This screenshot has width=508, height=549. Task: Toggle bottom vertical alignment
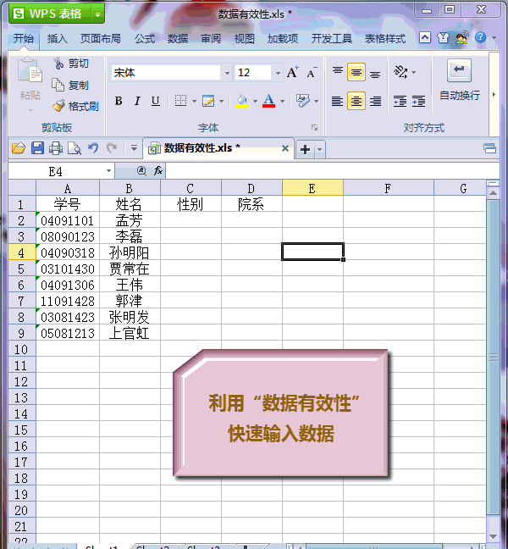[375, 73]
